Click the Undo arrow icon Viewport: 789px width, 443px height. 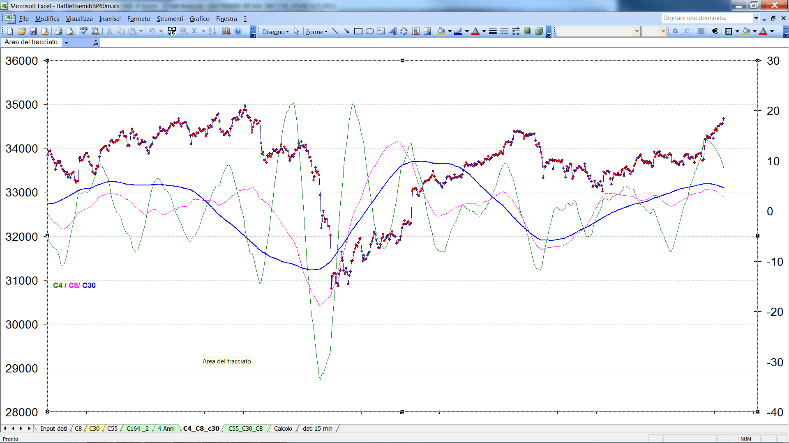pyautogui.click(x=152, y=31)
